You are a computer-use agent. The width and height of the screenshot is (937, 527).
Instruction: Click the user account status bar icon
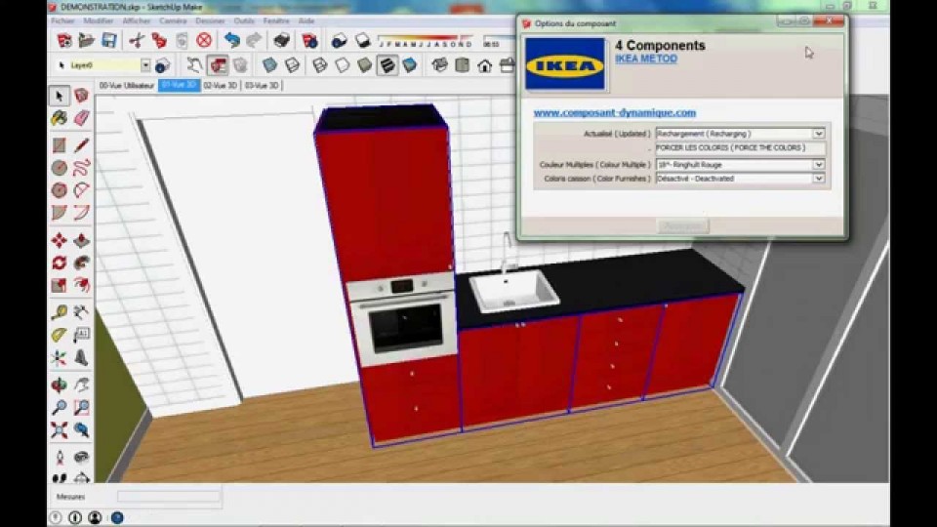coord(95,517)
